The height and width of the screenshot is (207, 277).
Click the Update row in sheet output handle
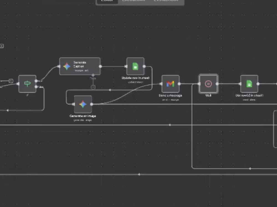coord(144,66)
